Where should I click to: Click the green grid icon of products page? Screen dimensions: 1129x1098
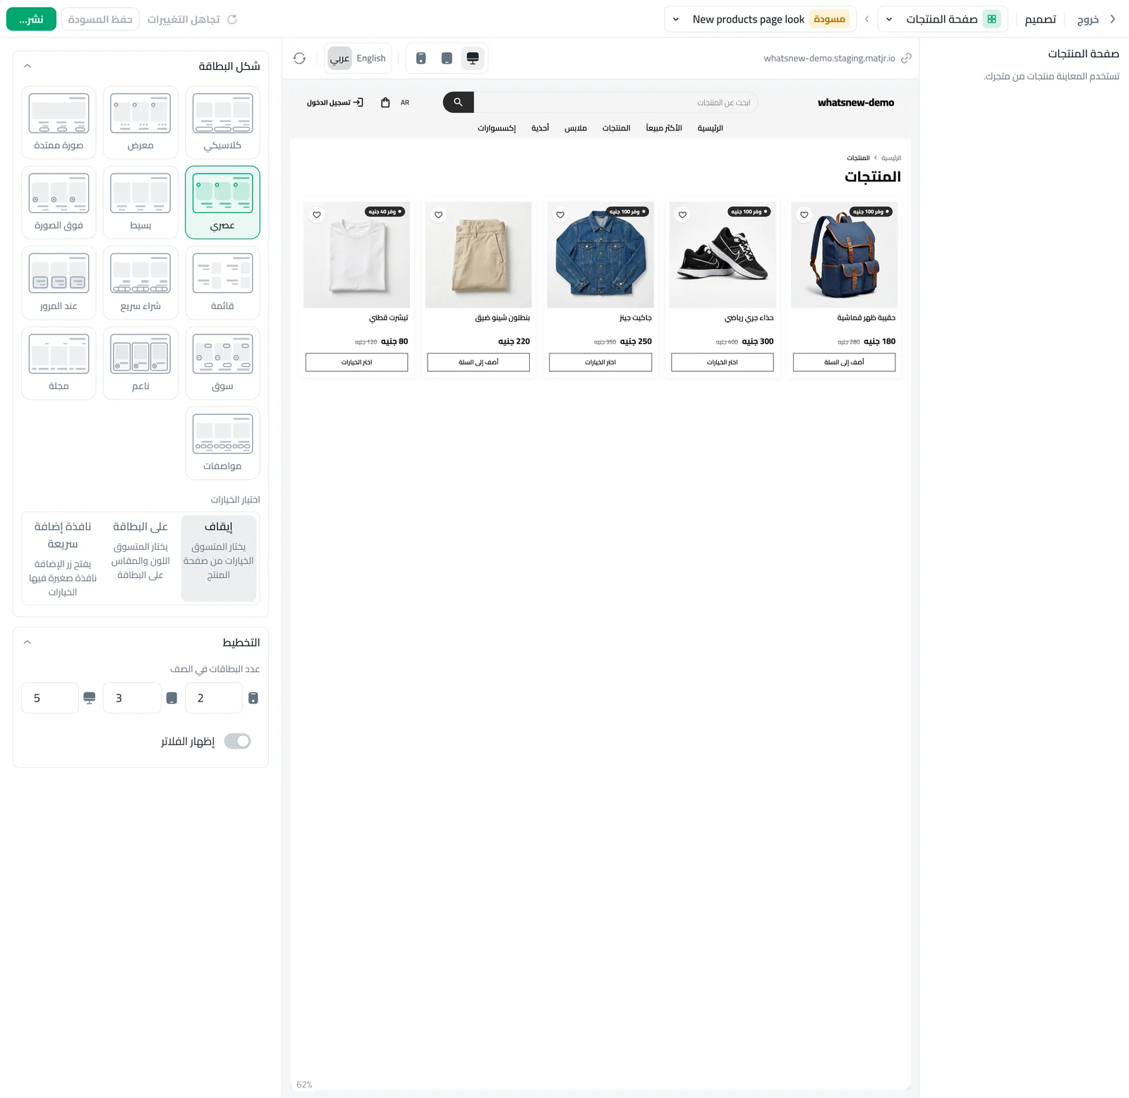point(991,19)
